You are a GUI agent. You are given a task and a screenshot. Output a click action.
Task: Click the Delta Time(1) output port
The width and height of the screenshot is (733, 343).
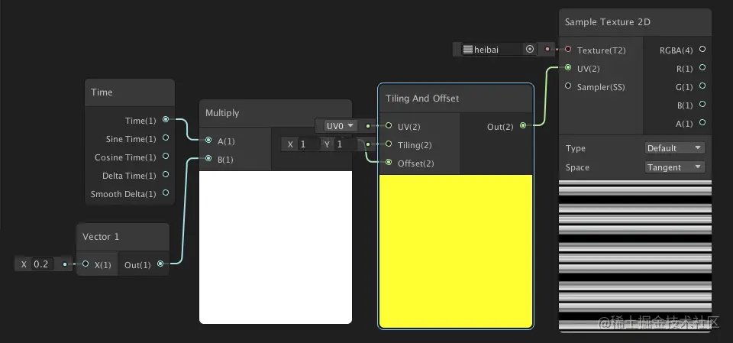166,174
